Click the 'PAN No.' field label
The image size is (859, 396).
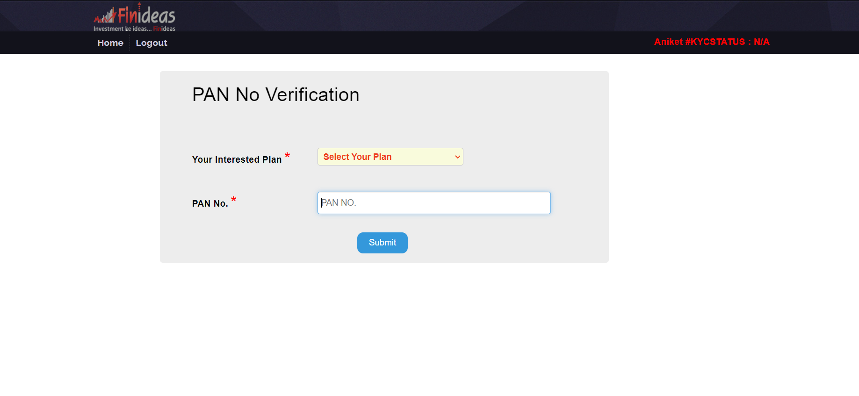(210, 203)
